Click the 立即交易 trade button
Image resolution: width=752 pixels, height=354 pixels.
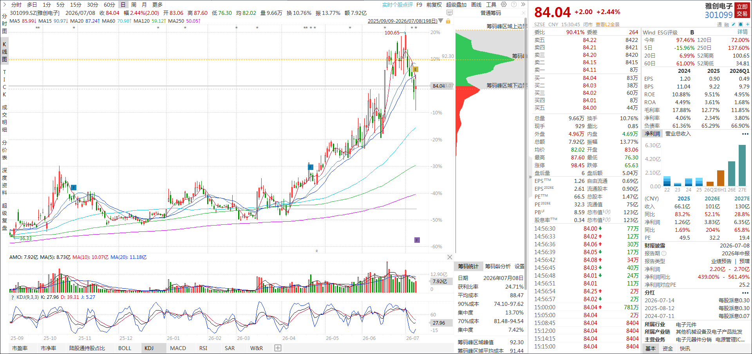click(742, 10)
